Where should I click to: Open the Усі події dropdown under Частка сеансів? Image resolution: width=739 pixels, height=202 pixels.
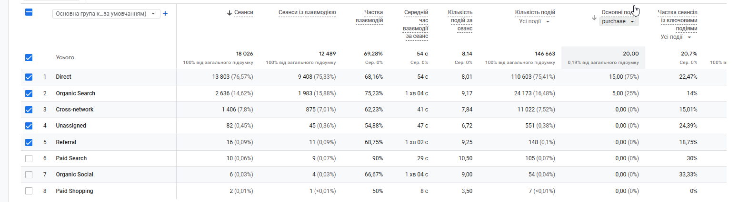tap(676, 37)
